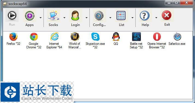Image resolution: width=195 pixels, height=103 pixels.
Task: Close the sockscap64 window
Action: 186,2
